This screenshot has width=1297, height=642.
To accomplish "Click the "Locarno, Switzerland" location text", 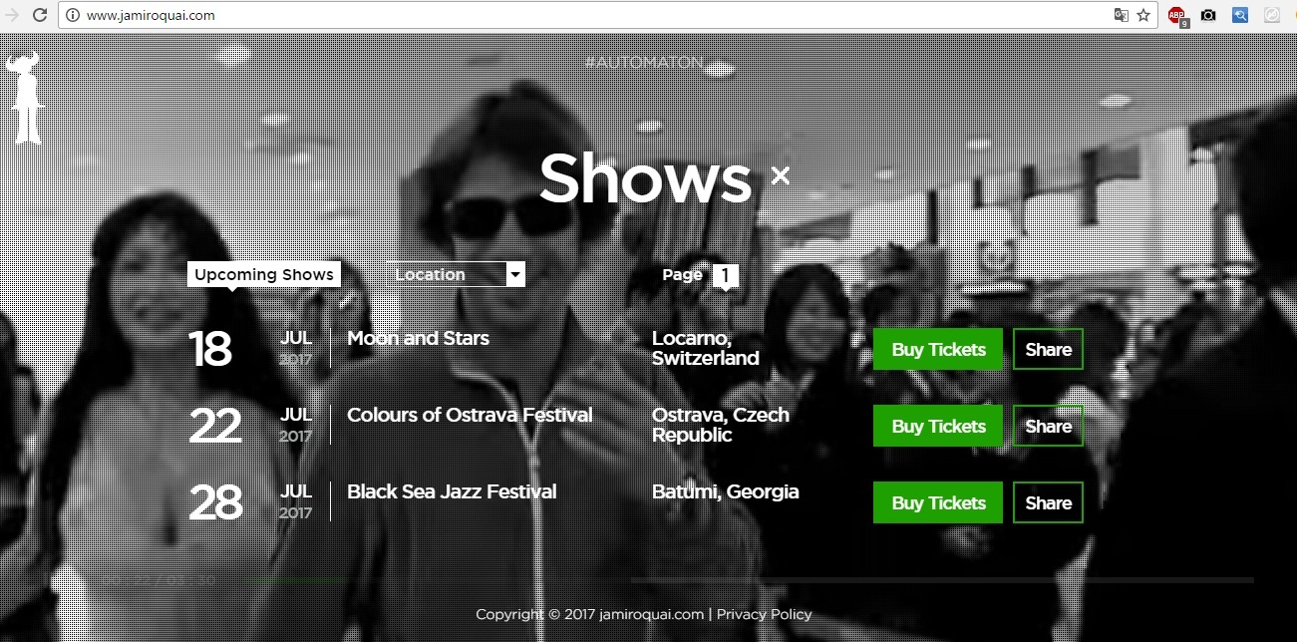I will coord(706,348).
